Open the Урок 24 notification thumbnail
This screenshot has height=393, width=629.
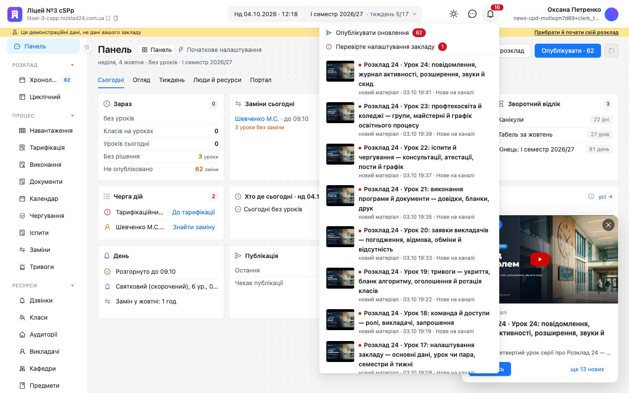(x=340, y=71)
